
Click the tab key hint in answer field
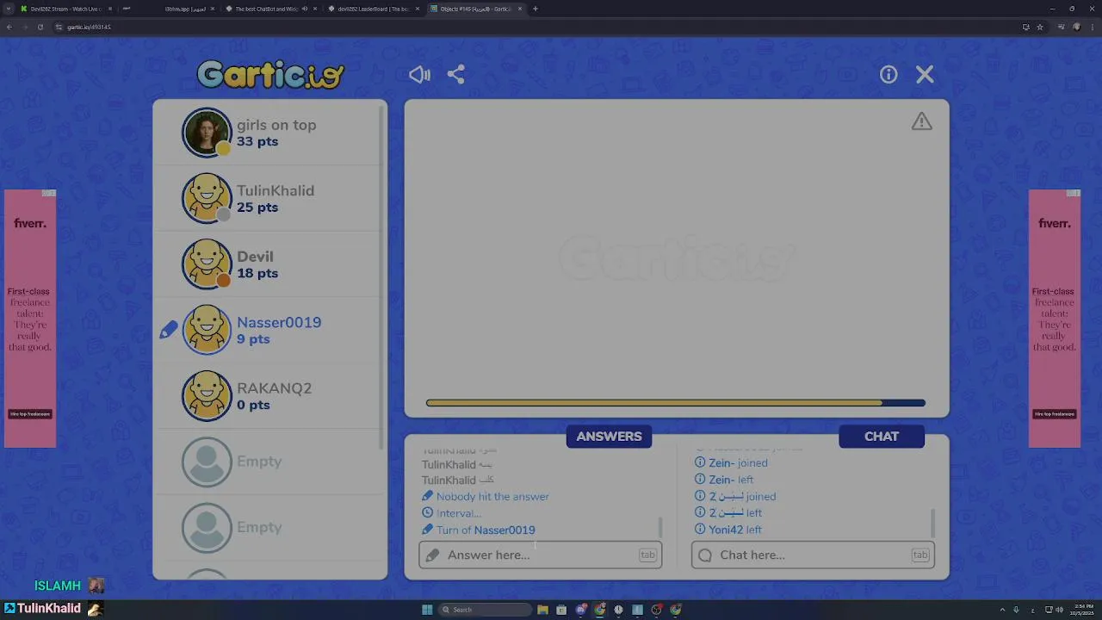[647, 555]
